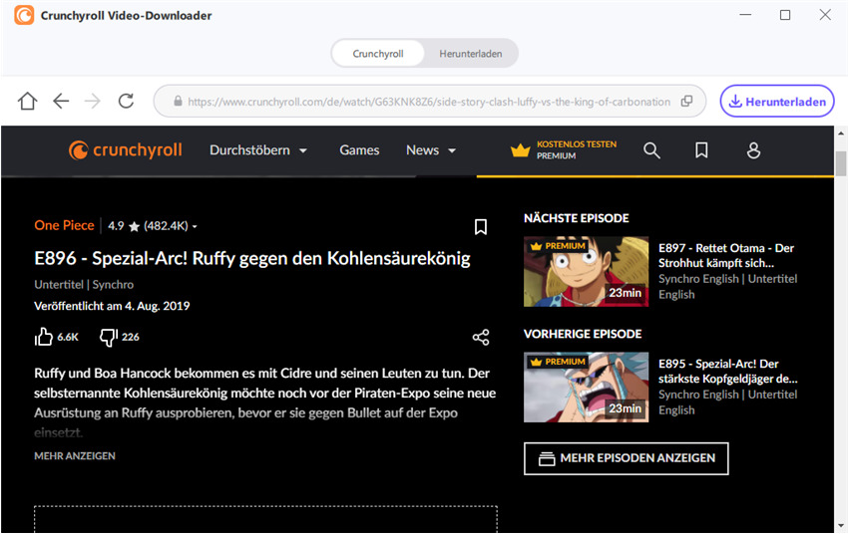
Task: Copy URL using the address bar copy icon
Action: click(x=686, y=101)
